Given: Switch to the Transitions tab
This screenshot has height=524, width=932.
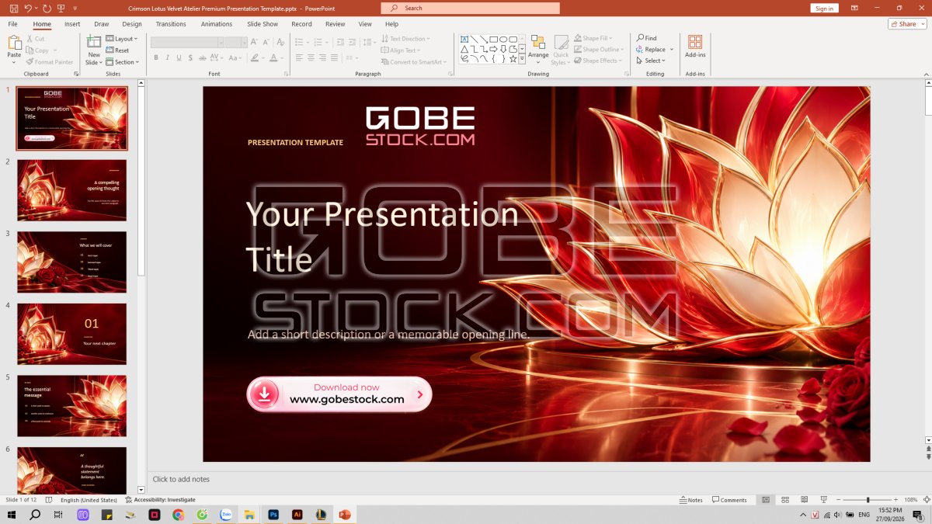Looking at the screenshot, I should click(171, 24).
